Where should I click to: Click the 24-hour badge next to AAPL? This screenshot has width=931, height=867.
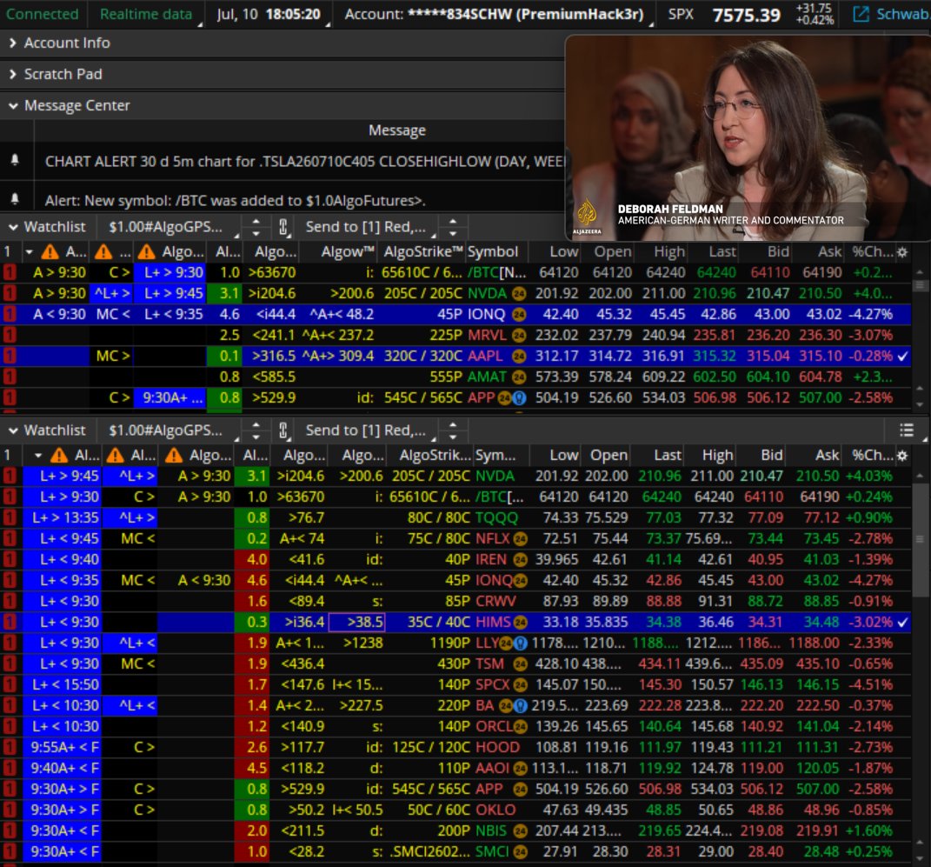pos(519,357)
